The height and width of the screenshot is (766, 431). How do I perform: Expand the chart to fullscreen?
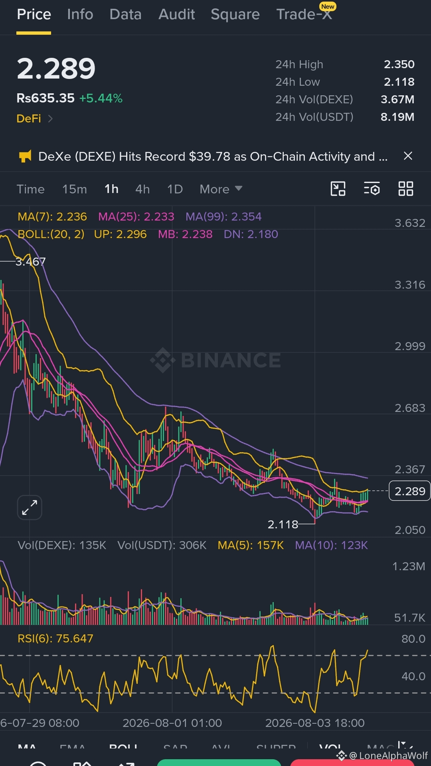tap(30, 508)
